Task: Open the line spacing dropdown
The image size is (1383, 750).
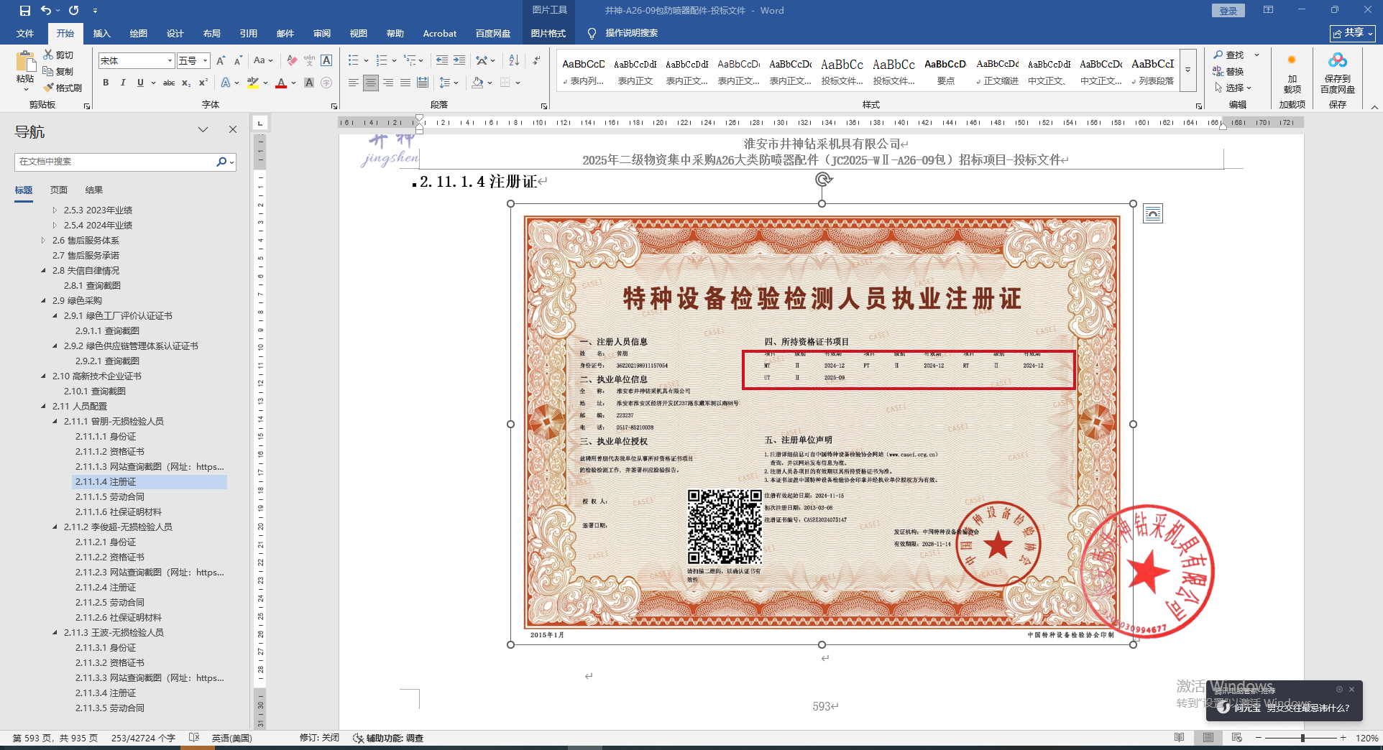Action: 456,83
